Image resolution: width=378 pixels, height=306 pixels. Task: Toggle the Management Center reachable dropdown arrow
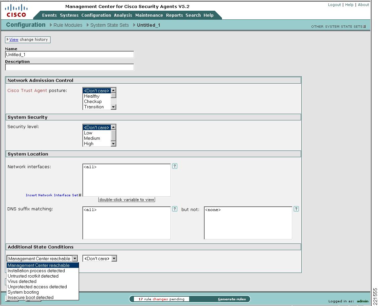(x=75, y=258)
